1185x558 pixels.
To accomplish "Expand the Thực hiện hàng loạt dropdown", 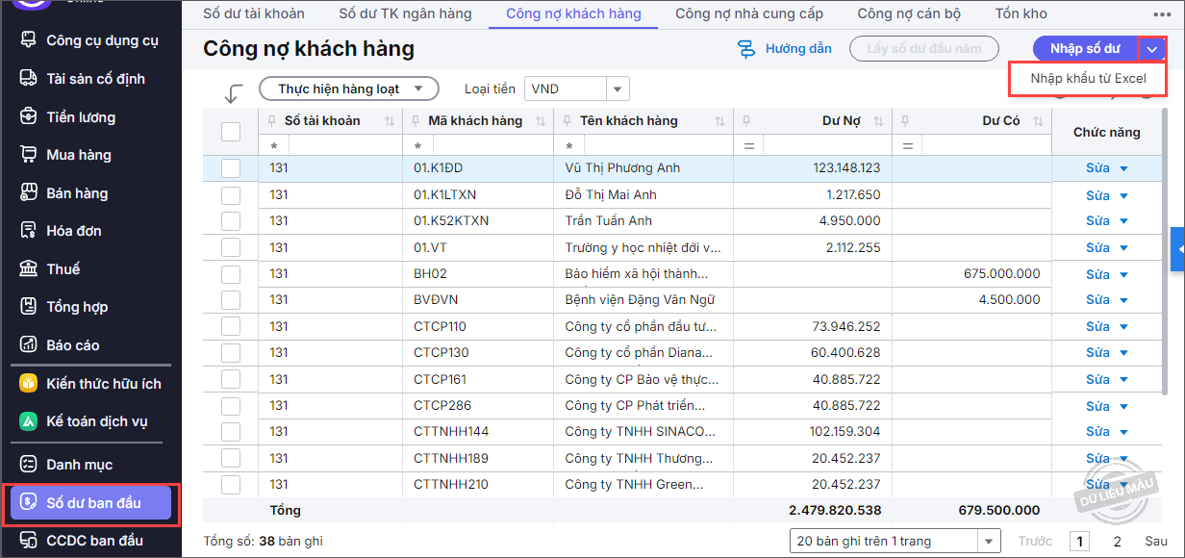I will (349, 89).
